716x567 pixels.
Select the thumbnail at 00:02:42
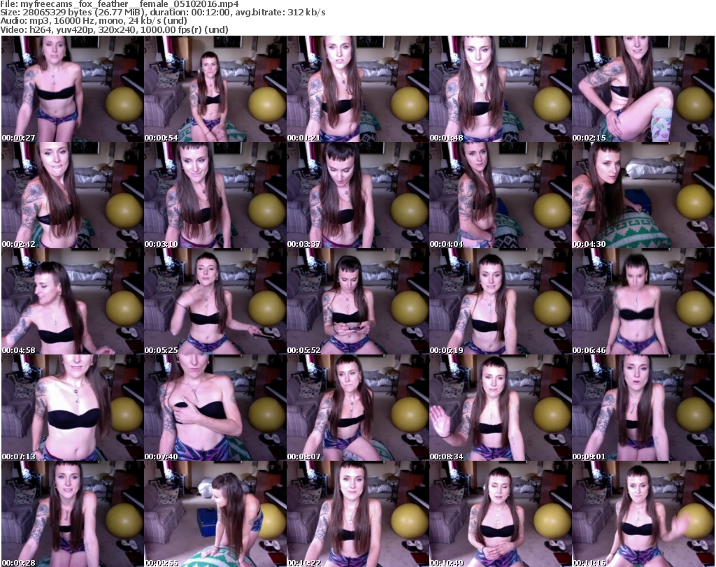click(72, 195)
